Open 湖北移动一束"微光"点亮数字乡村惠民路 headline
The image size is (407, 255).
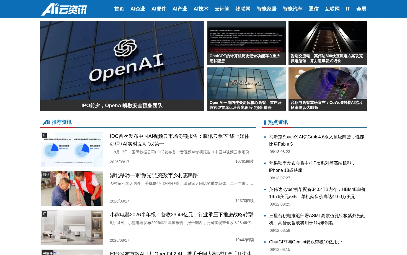(154, 175)
